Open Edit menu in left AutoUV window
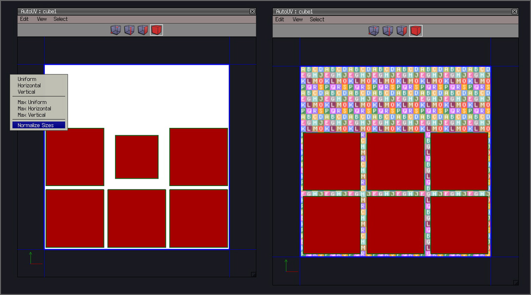Screen dimensions: 531x295 24,19
